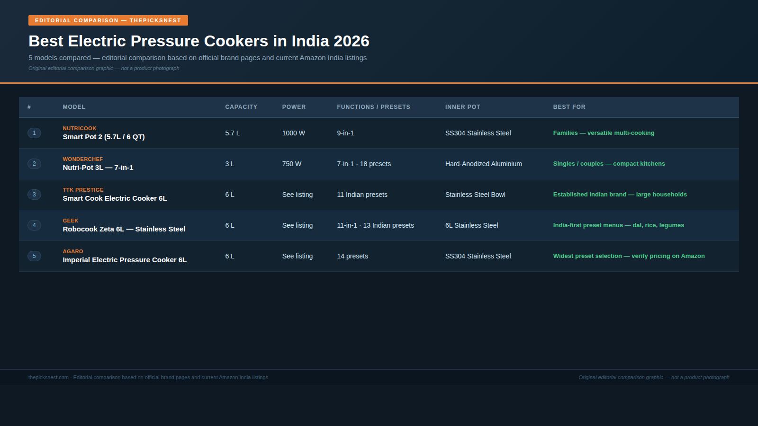The image size is (758, 426).
Task: Select the NUTRICOOK brand label
Action: point(80,128)
